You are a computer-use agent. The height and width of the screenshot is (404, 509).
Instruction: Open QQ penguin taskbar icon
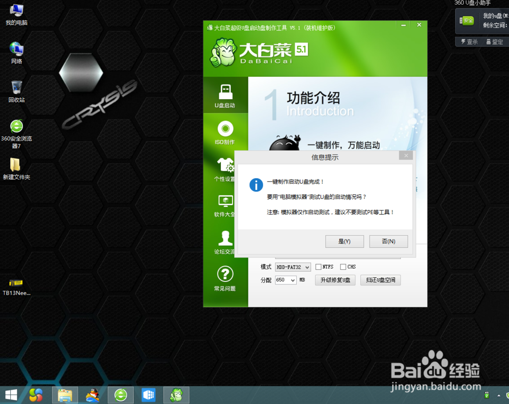(93, 395)
